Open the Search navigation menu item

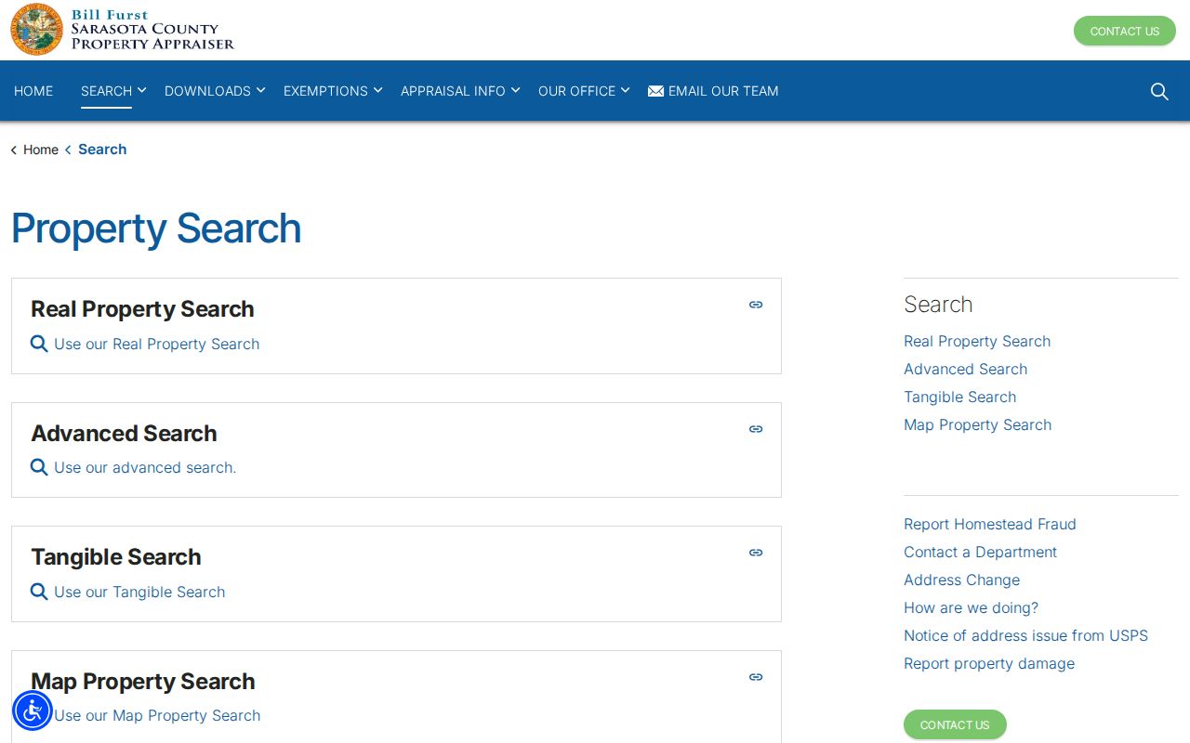pyautogui.click(x=106, y=91)
